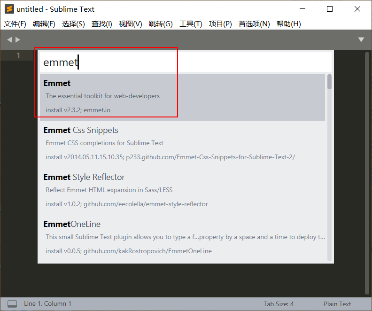Select the Emmet Style Reflector package
The width and height of the screenshot is (372, 311).
point(182,191)
